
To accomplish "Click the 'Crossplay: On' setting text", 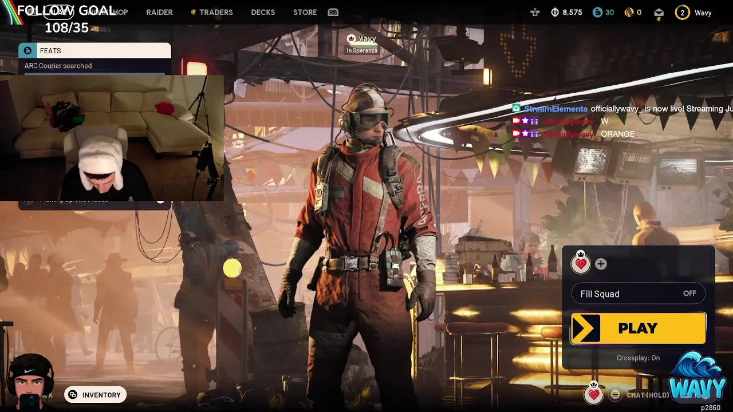I will pos(638,358).
